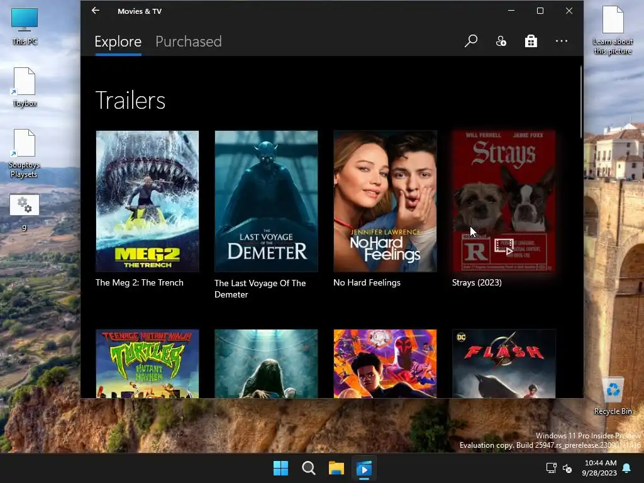Open the Teenage Mutant Ninja Turtles poster
This screenshot has width=644, height=483.
tap(147, 364)
